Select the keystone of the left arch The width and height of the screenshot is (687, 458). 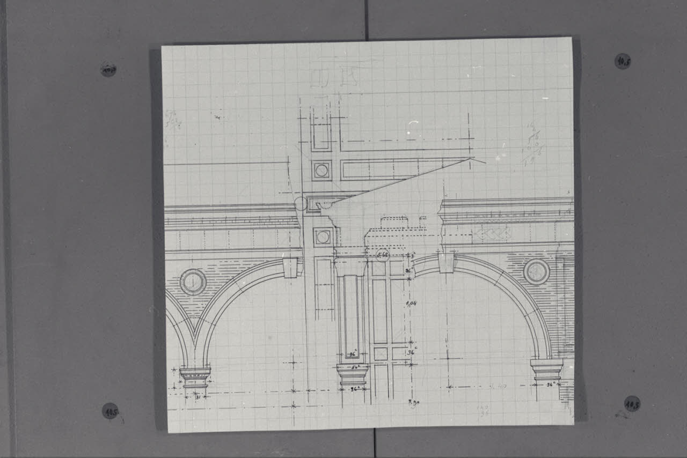tap(290, 267)
